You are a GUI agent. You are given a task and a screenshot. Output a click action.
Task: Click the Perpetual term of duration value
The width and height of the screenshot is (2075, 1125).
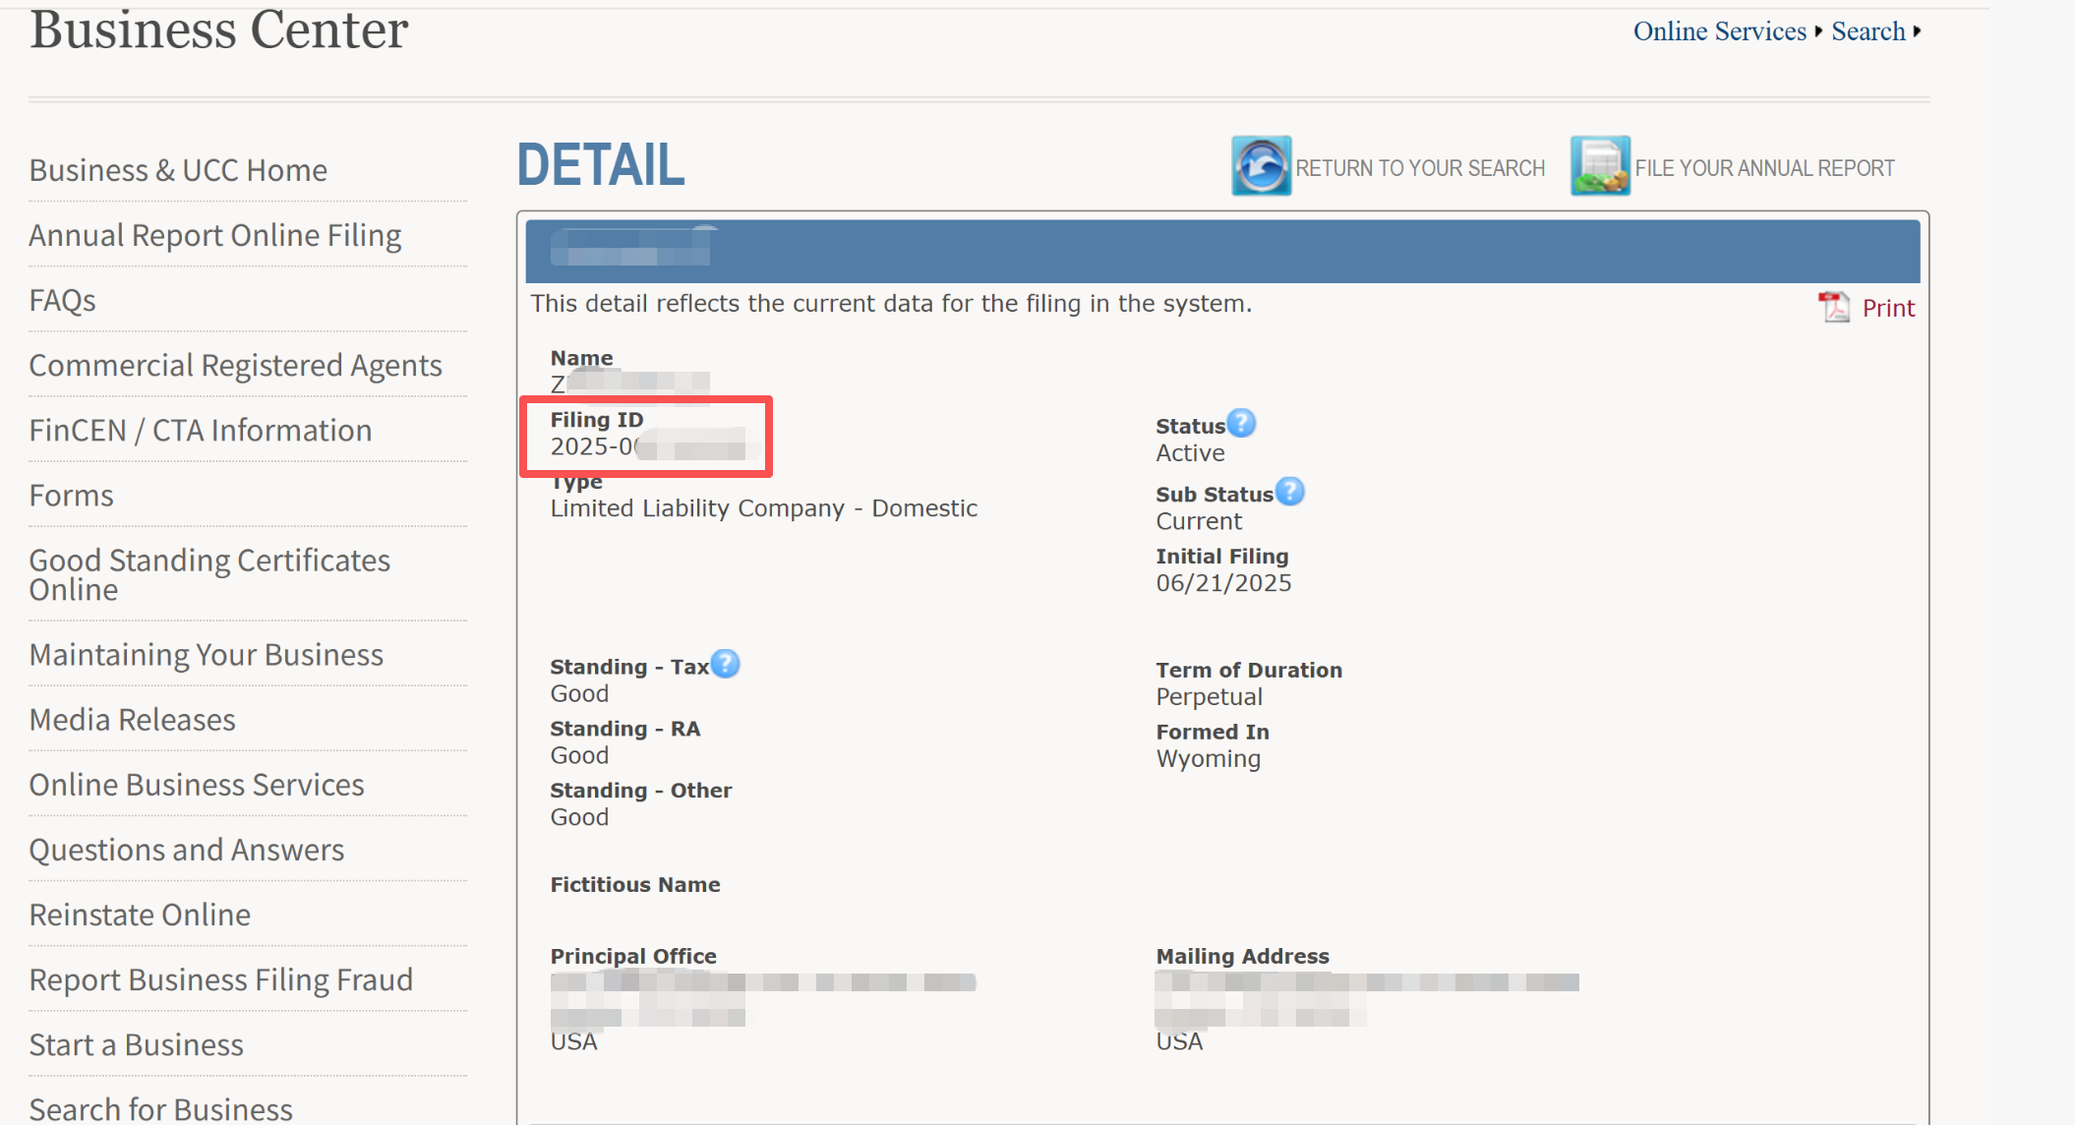coord(1209,697)
